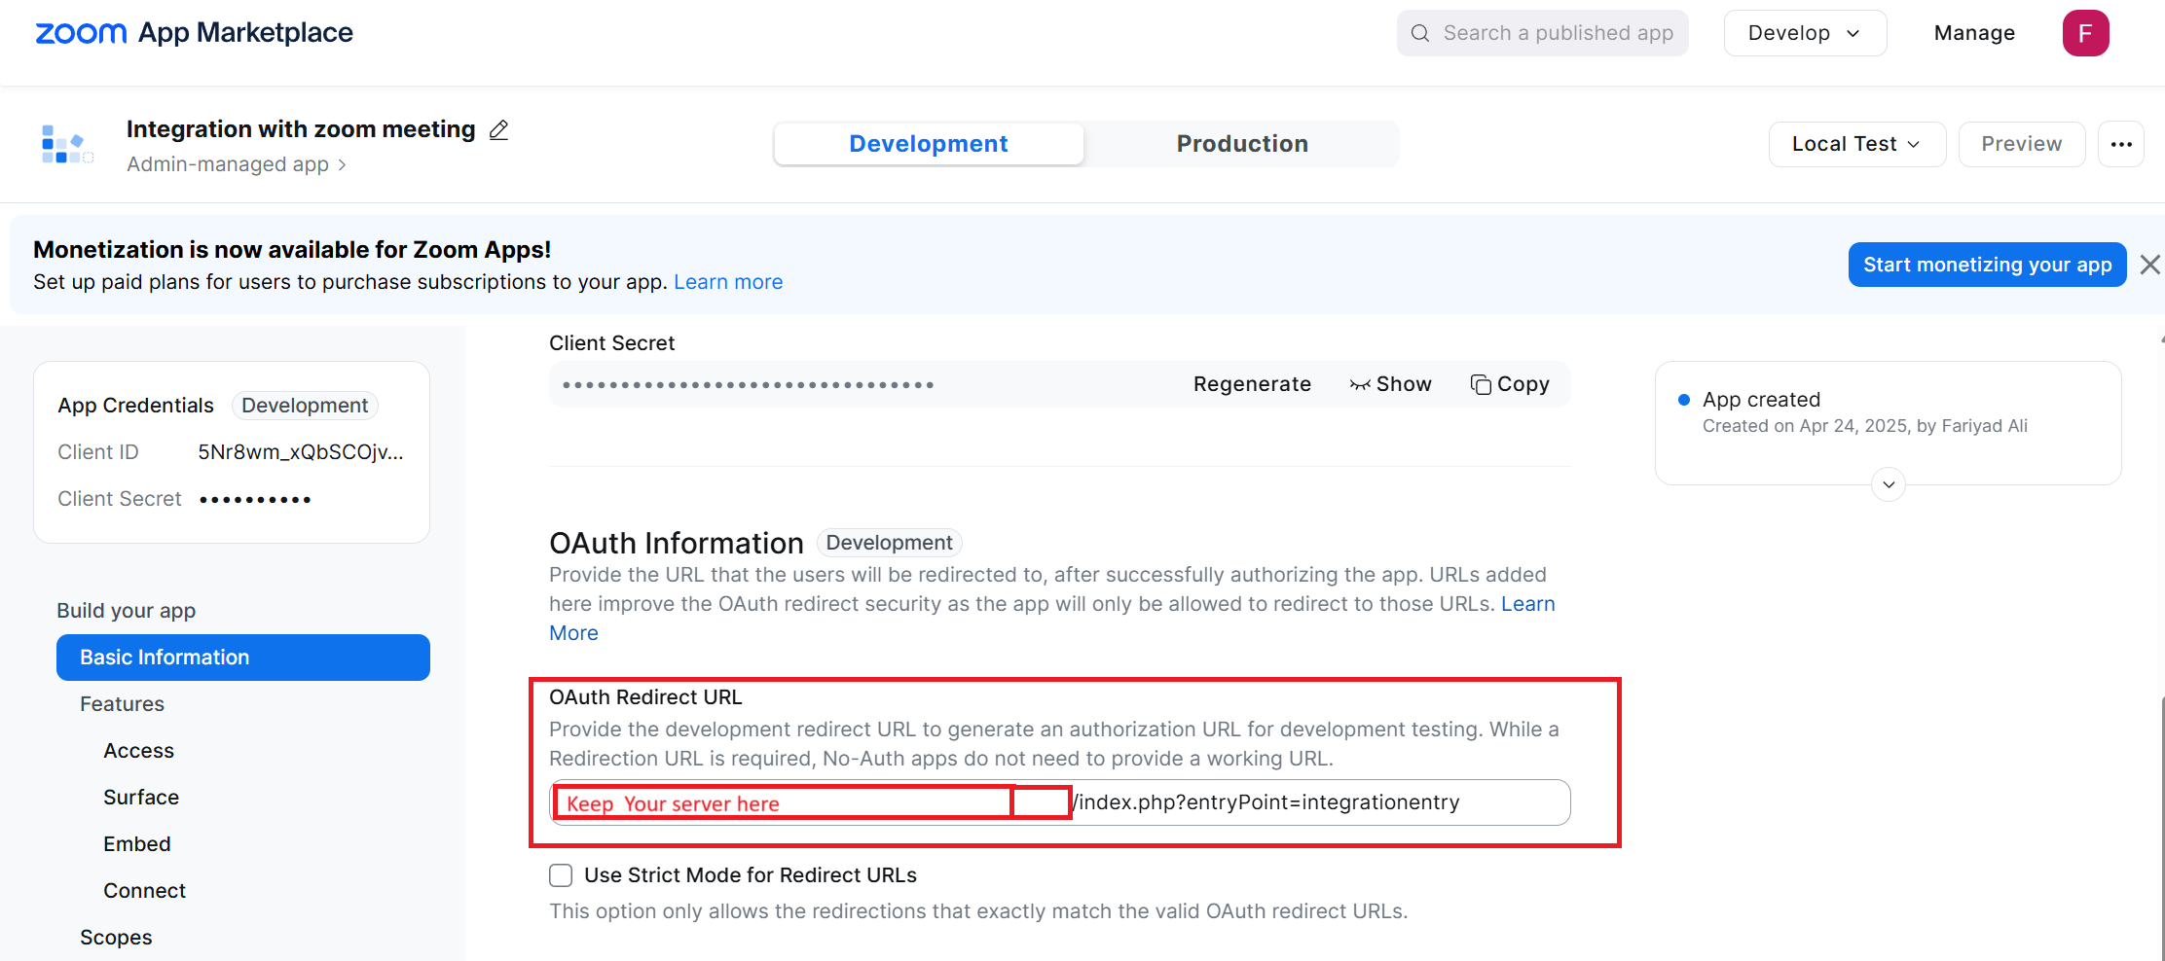Image resolution: width=2165 pixels, height=961 pixels.
Task: Select Basic Information in the sidebar
Action: [x=243, y=658]
